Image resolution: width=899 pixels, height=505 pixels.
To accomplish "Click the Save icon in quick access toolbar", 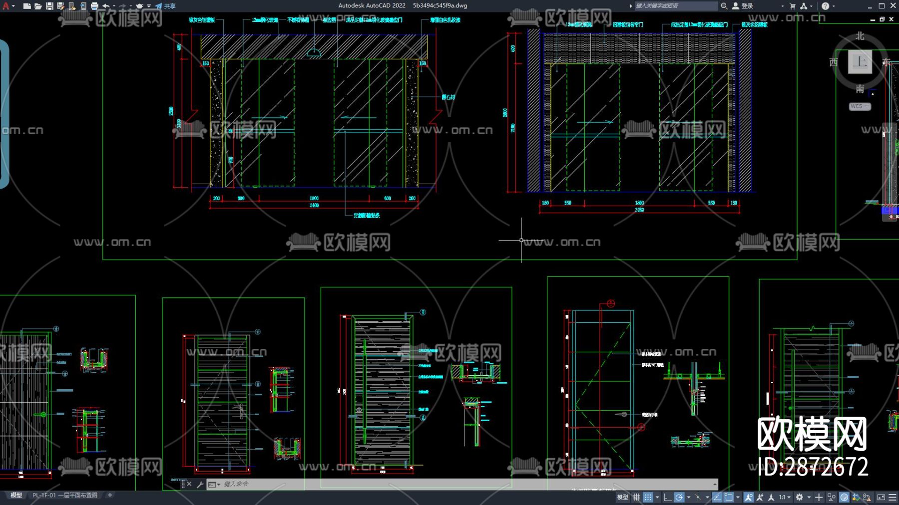I will (x=49, y=6).
